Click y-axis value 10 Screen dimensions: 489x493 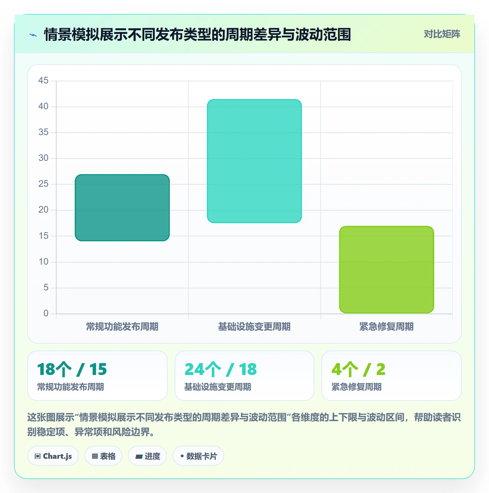[x=43, y=262]
